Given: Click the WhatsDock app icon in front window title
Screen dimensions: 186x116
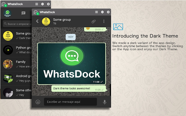Looking at the screenshot, I should 36,12.
